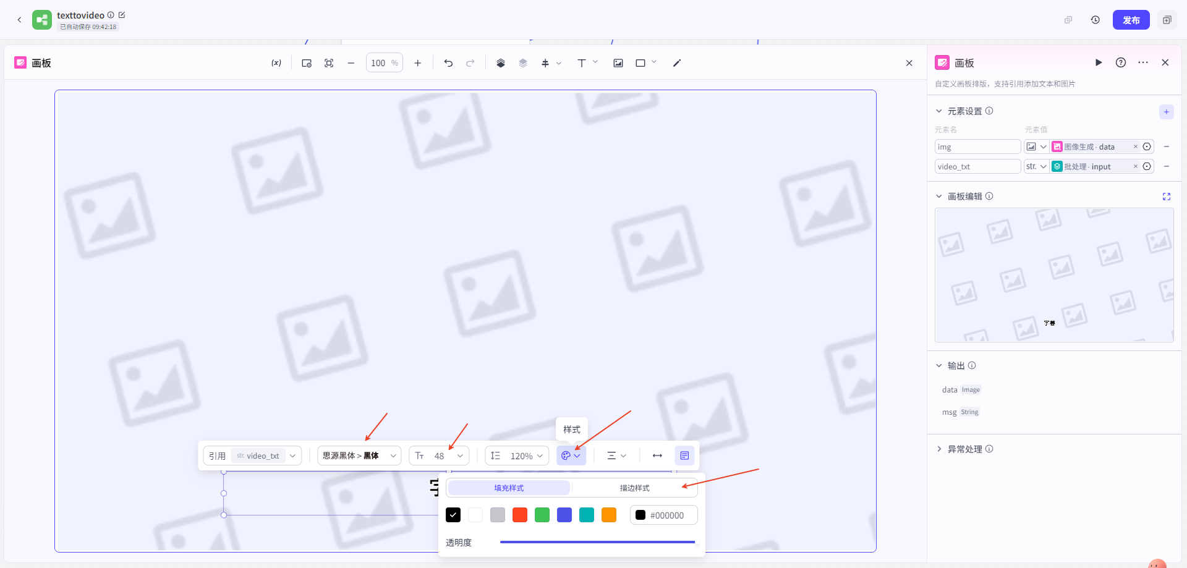Image resolution: width=1187 pixels, height=568 pixels.
Task: Expand the 画板编辑 preview to fullscreen
Action: pyautogui.click(x=1166, y=197)
